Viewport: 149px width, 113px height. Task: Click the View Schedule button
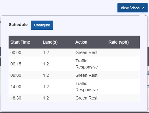pos(132,8)
